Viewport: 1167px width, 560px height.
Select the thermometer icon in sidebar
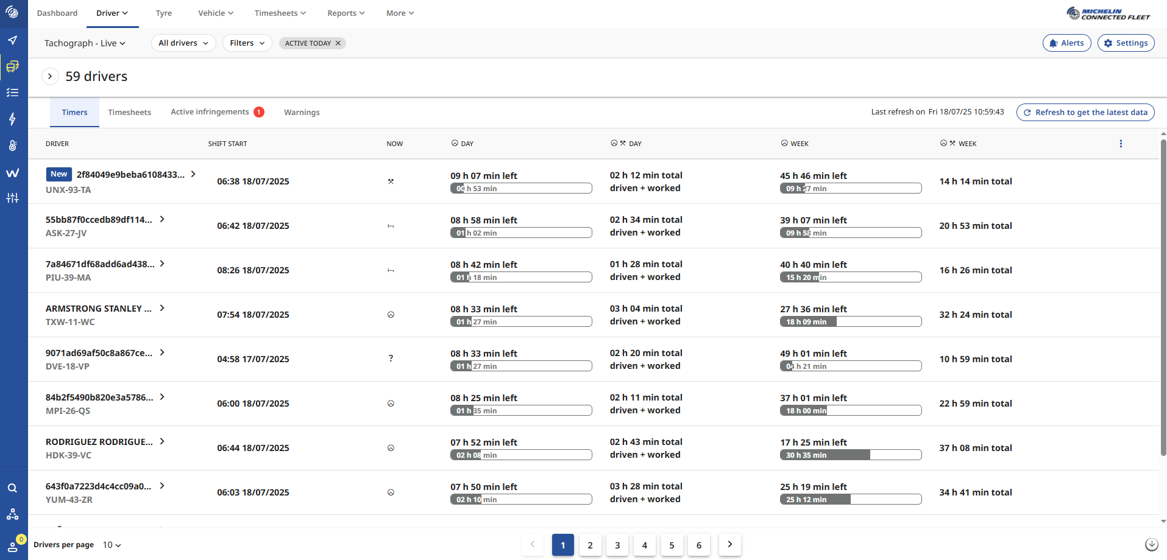coord(12,145)
